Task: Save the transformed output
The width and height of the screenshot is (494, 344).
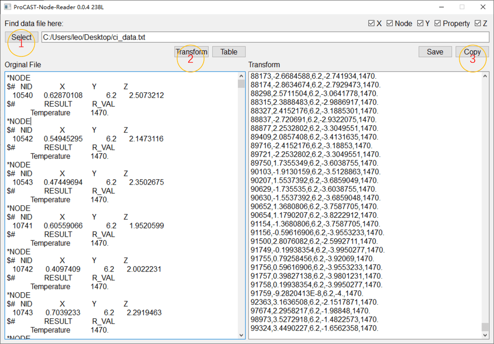Action: [435, 52]
